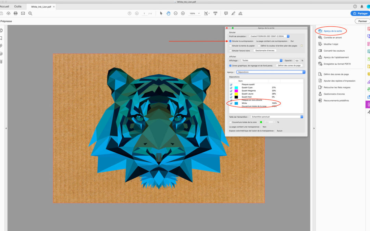
Task: Switch to the Outils tab
Action: pyautogui.click(x=18, y=7)
